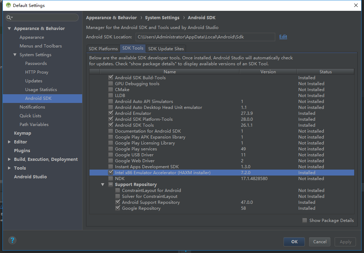
Task: Sort by the Name column header
Action: pyautogui.click(x=170, y=72)
